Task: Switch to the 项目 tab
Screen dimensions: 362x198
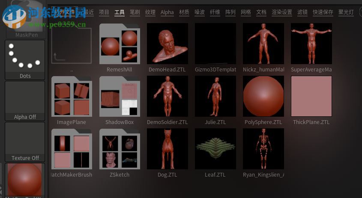Action: [x=104, y=12]
